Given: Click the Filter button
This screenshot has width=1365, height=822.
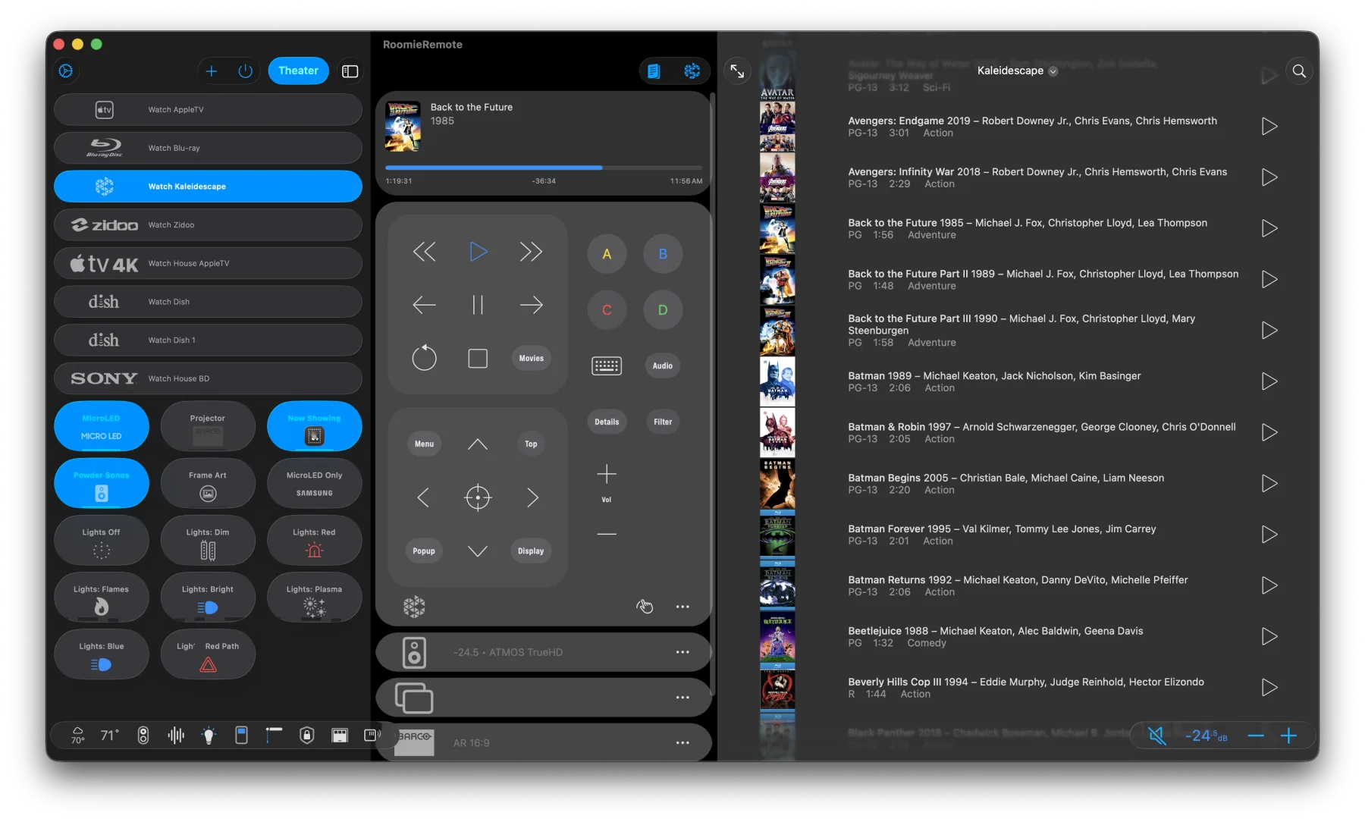Looking at the screenshot, I should pos(663,422).
